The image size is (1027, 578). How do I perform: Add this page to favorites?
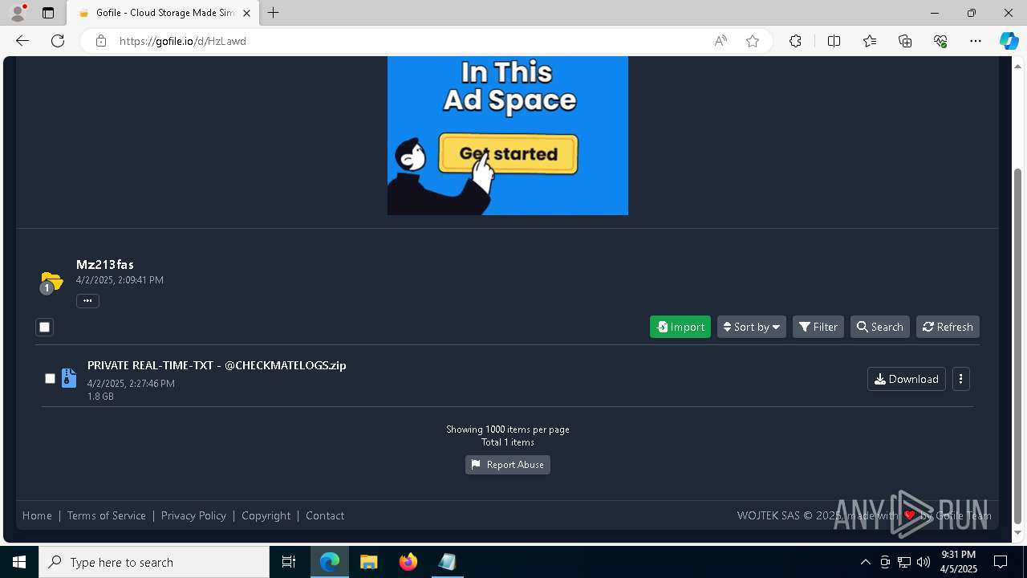753,41
